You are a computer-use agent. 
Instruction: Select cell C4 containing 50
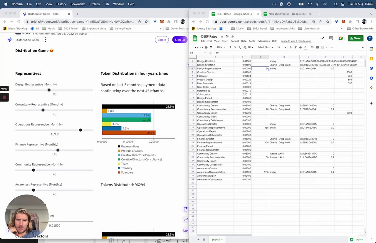coord(260,68)
